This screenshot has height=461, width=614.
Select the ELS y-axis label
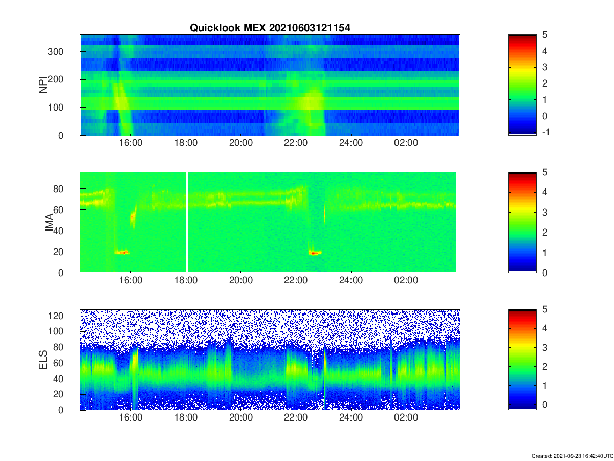[43, 360]
